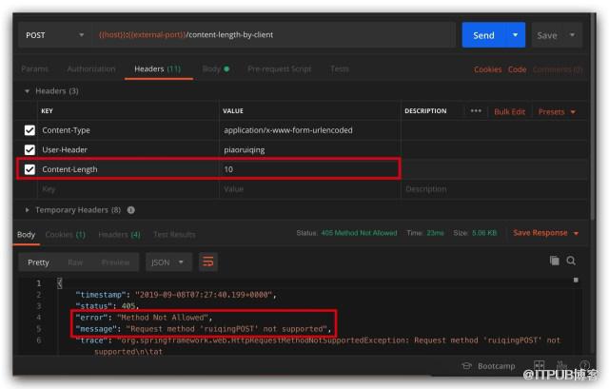Click the window's vertical scrollbar
Viewport: 609px width, 389px height.
[x=592, y=116]
